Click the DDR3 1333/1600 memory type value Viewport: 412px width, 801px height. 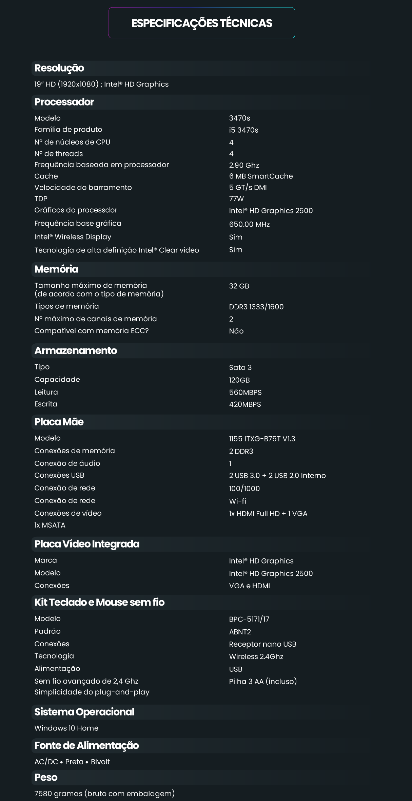click(x=256, y=307)
